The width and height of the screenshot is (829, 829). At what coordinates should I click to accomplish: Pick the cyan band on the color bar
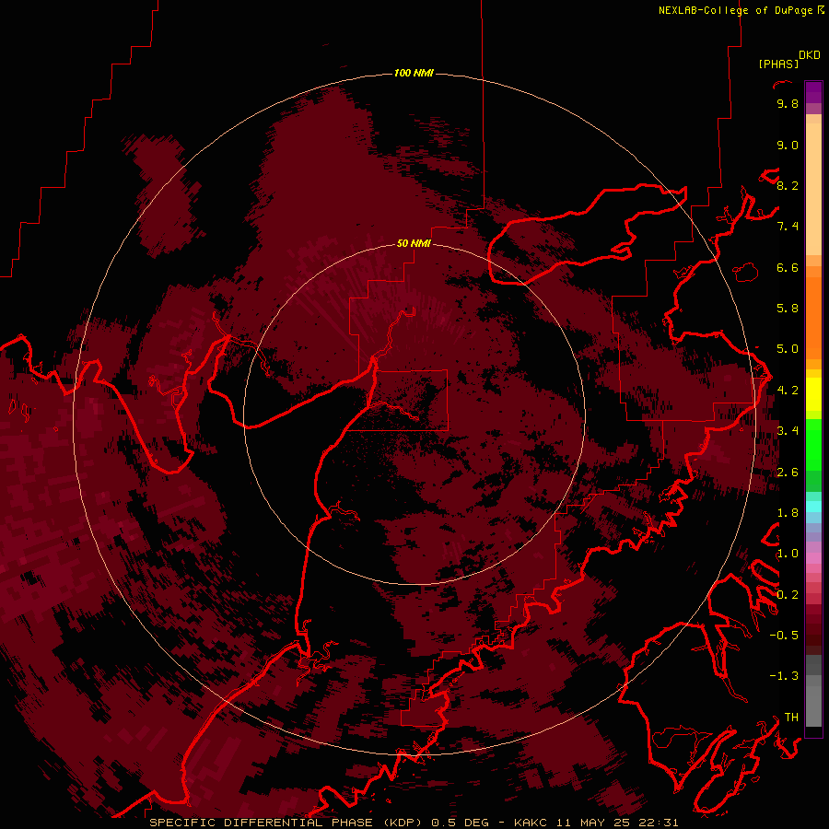pyautogui.click(x=813, y=507)
